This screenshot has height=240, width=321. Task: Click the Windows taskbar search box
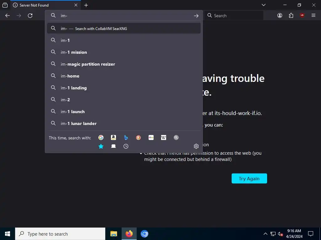(60, 234)
